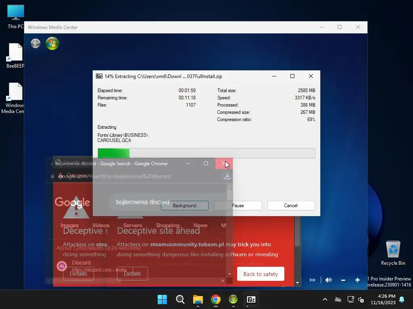Viewport: 413px width, 309px height.
Task: Maximize the 7-Zip extracting dialog
Action: click(292, 76)
